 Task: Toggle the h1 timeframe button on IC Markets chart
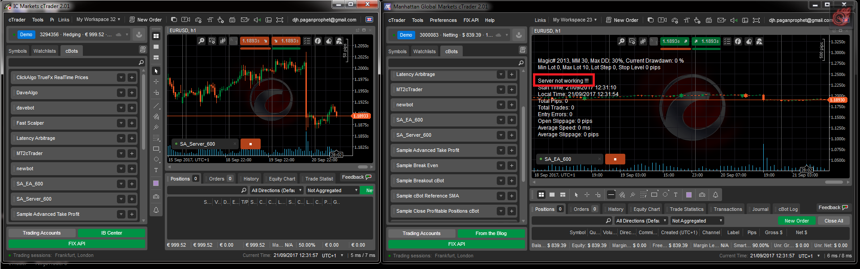coord(233,41)
